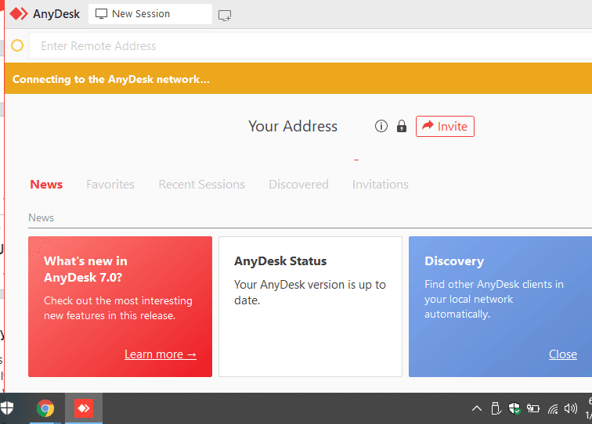The image size is (592, 424).
Task: Click the Enter Remote Address field
Action: tap(310, 45)
